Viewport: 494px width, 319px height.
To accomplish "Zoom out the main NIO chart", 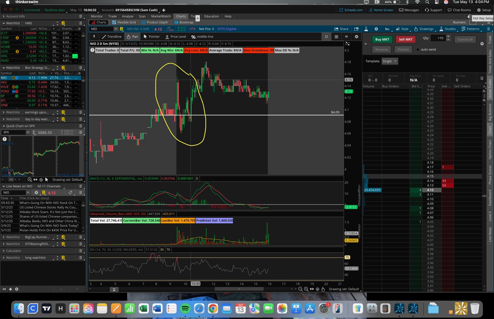I will 300,289.
